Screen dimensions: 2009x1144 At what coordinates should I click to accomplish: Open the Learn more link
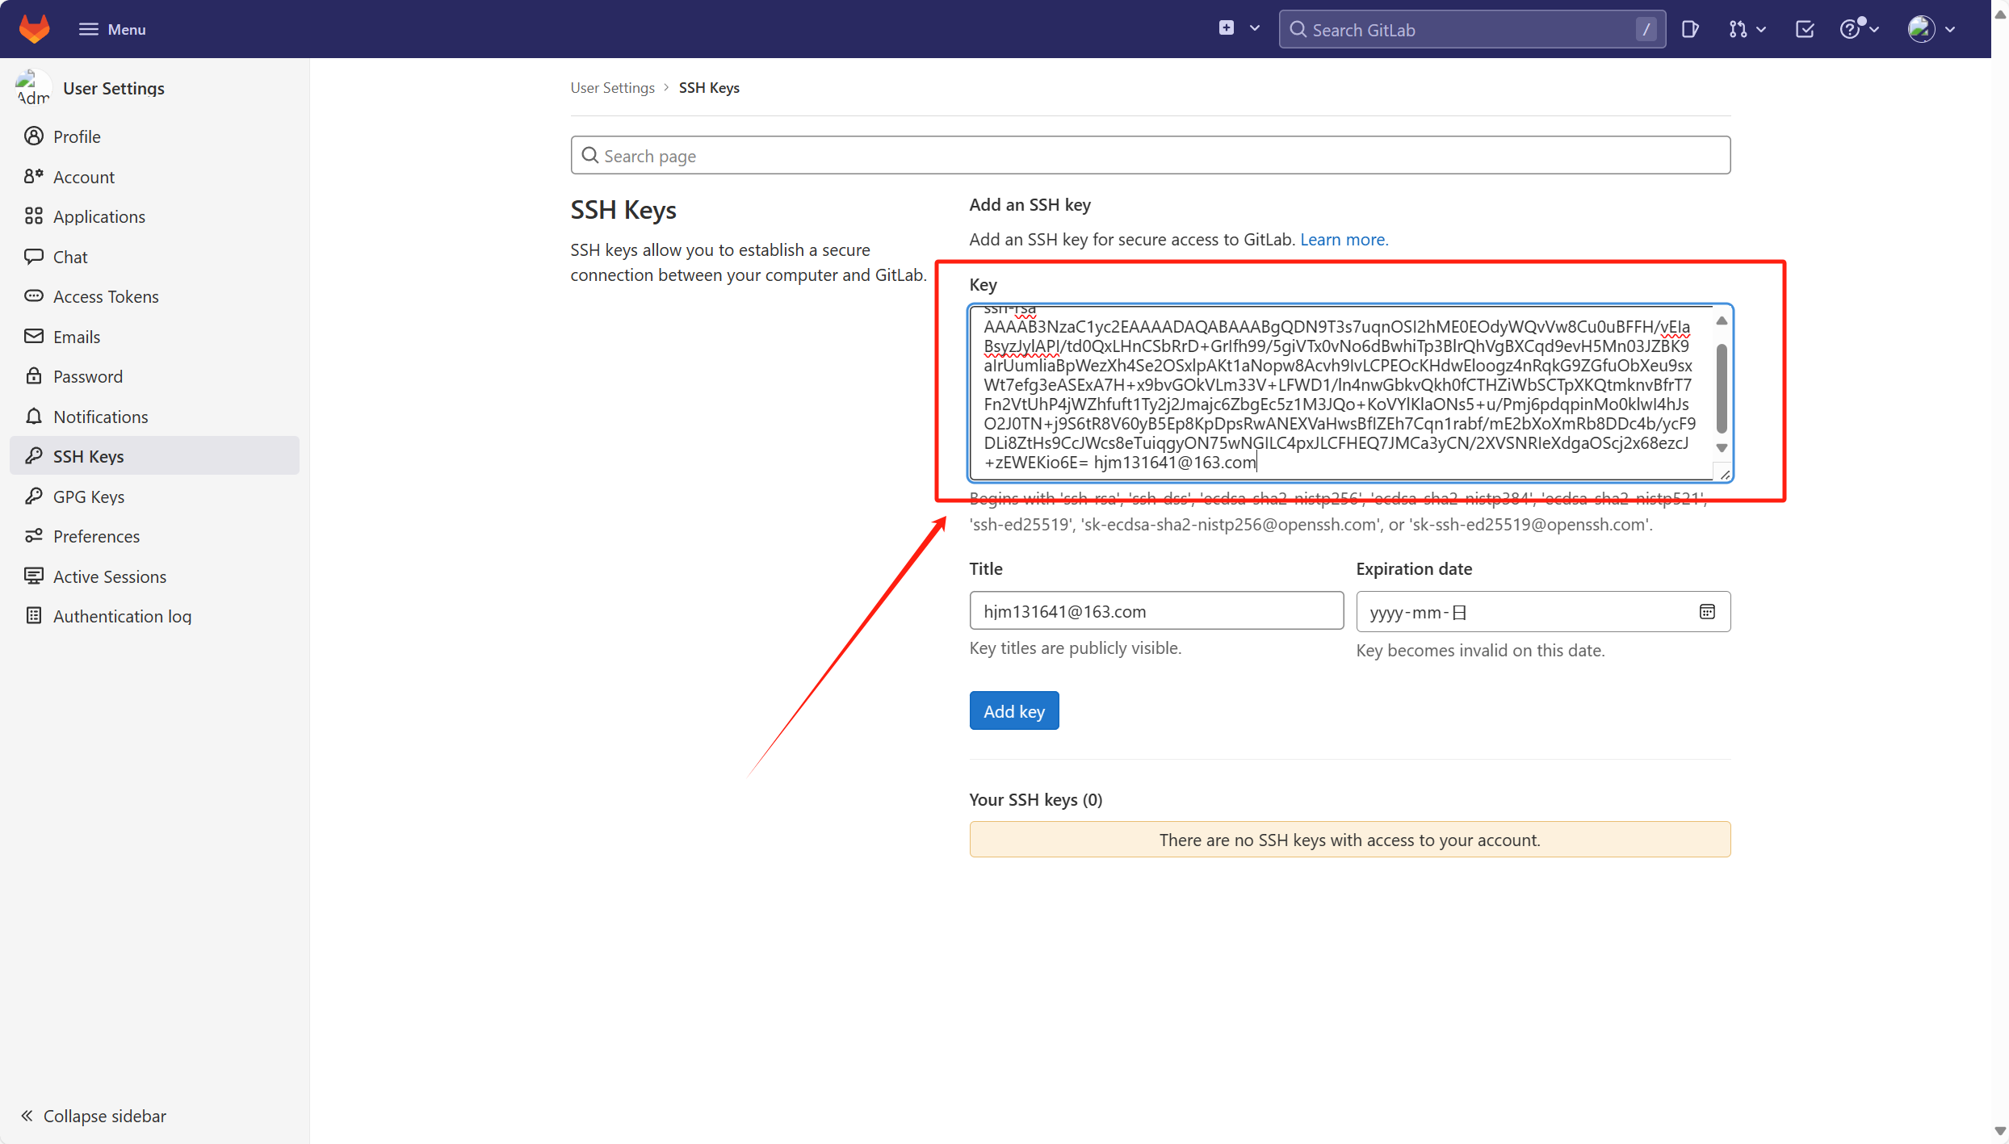click(x=1344, y=240)
